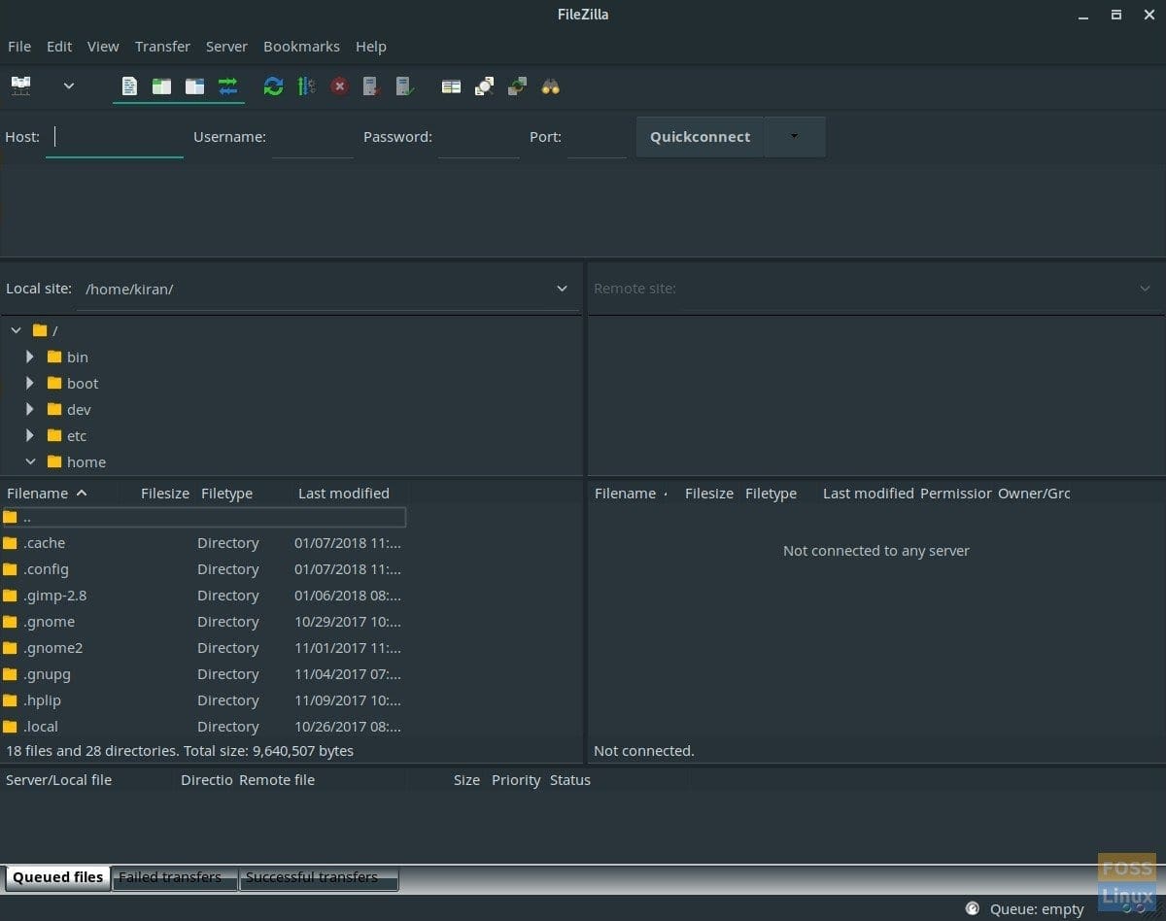Open the Server menu
Screen dimensions: 1166x921
(226, 46)
